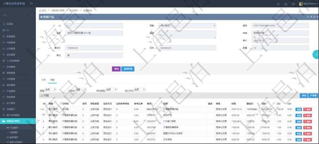Click the description textarea in the form

[187, 35]
